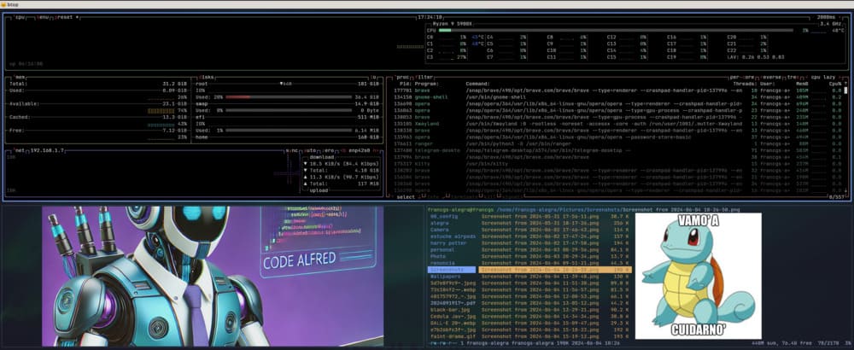This screenshot has width=854, height=350.
Task: Toggle per-core process CPU usage
Action: point(743,77)
